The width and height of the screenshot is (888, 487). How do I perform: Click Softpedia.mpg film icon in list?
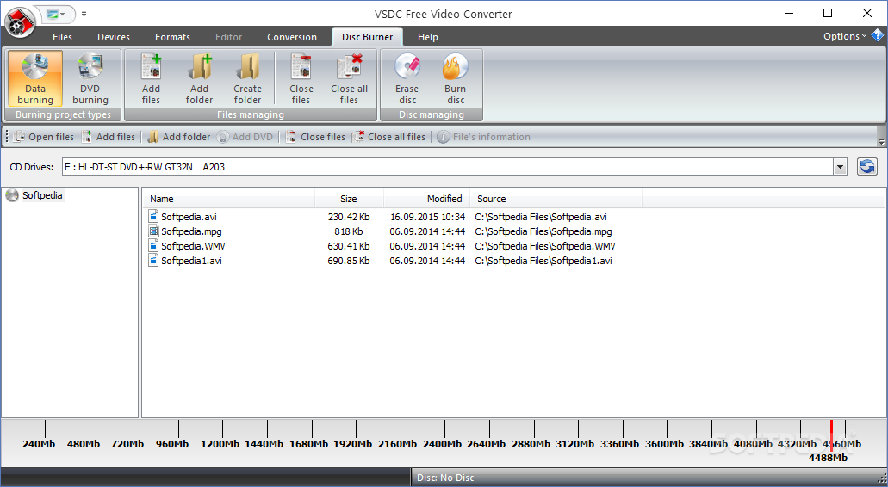[153, 231]
